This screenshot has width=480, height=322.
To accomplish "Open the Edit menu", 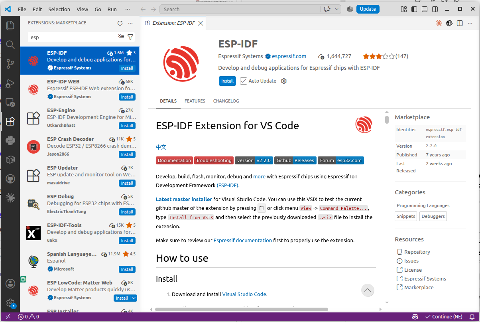I will (x=37, y=9).
